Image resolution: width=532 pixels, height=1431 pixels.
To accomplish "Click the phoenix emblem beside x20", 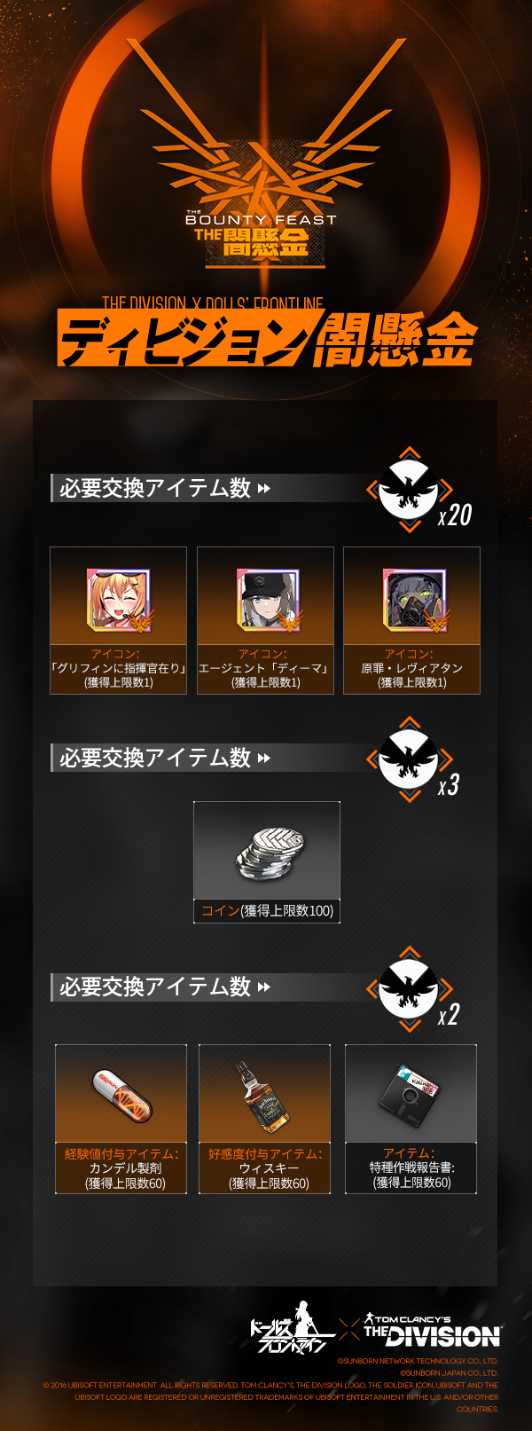I will 410,490.
